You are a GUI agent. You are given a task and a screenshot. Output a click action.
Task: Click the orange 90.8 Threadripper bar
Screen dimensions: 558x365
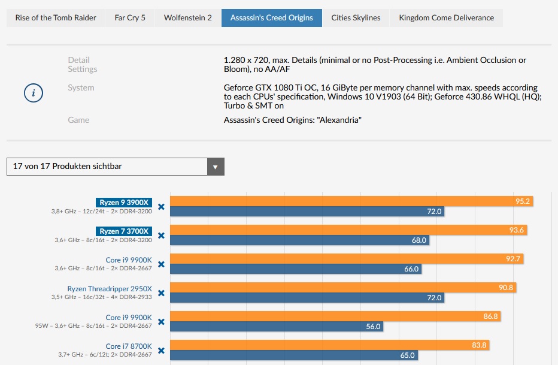(x=343, y=288)
